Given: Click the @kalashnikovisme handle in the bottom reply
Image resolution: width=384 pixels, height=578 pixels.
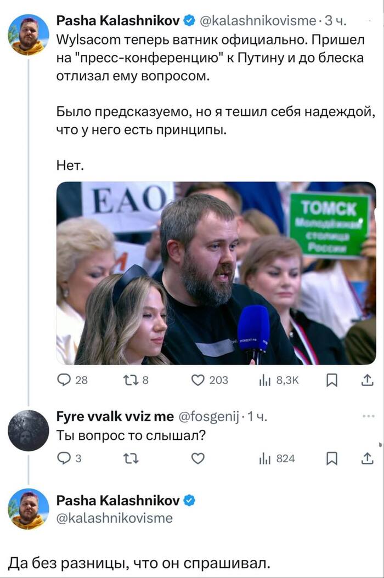Looking at the screenshot, I should pos(115,518).
